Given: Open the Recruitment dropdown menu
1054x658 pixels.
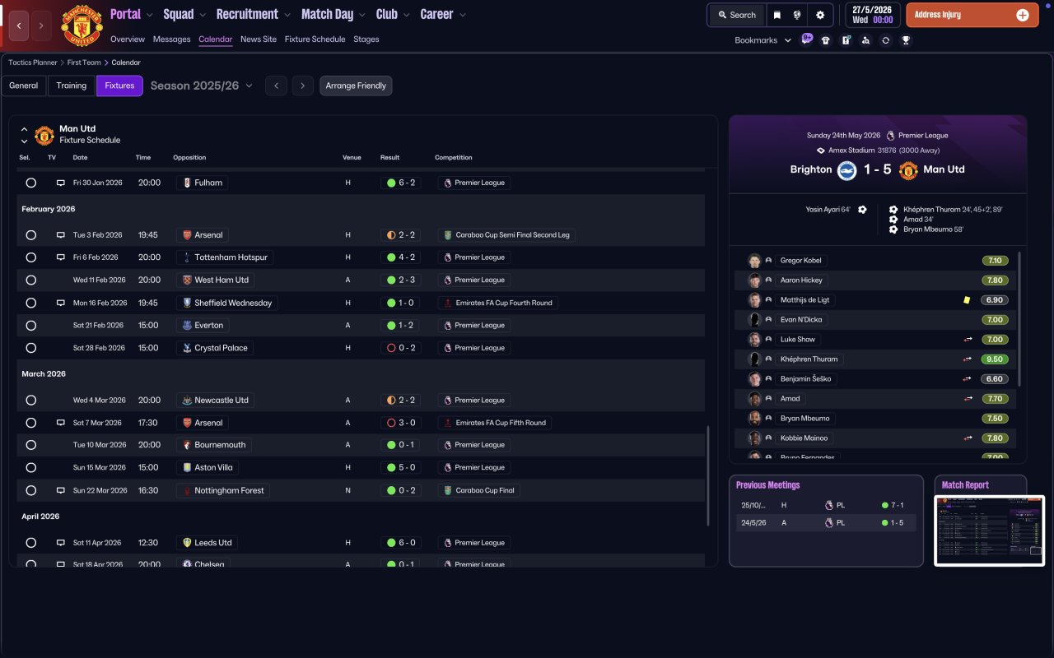Looking at the screenshot, I should coord(254,14).
